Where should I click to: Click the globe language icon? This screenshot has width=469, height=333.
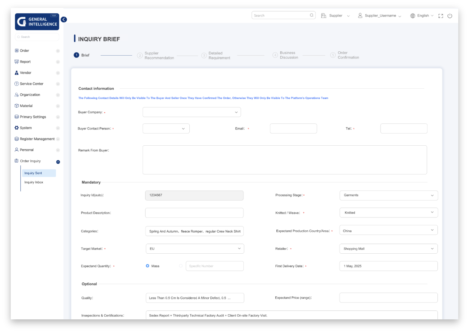(x=413, y=16)
